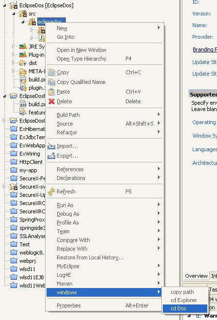Select the springside3 project row
Image resolution: width=217 pixels, height=320 pixels.
(28, 228)
